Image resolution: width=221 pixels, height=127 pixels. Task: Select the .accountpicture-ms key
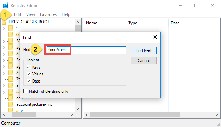(34, 104)
